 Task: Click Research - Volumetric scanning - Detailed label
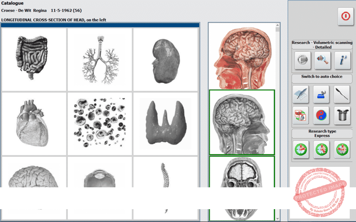(x=322, y=45)
